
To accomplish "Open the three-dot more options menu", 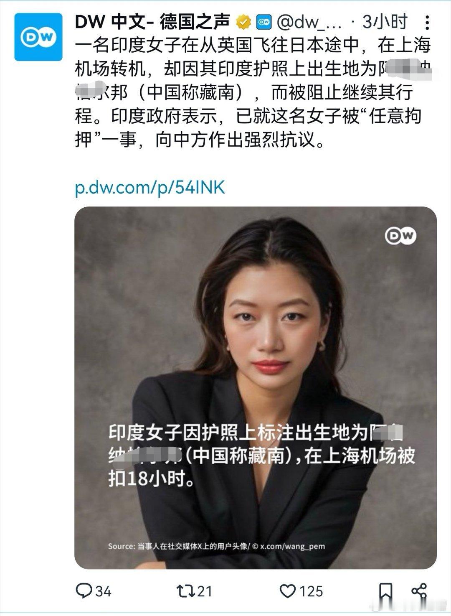I will pyautogui.click(x=427, y=22).
